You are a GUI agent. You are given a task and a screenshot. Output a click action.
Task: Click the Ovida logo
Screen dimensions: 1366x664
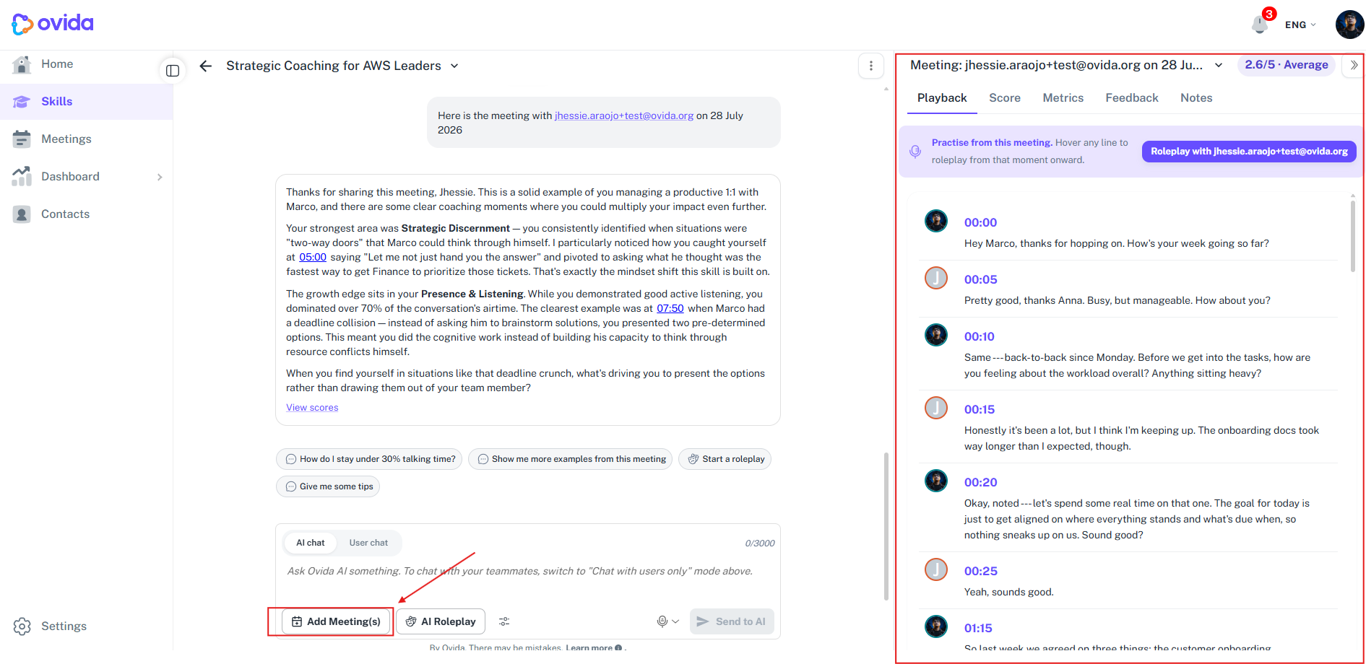(53, 24)
